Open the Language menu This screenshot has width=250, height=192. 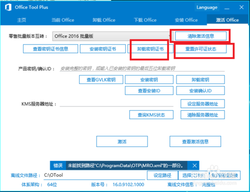207,7
